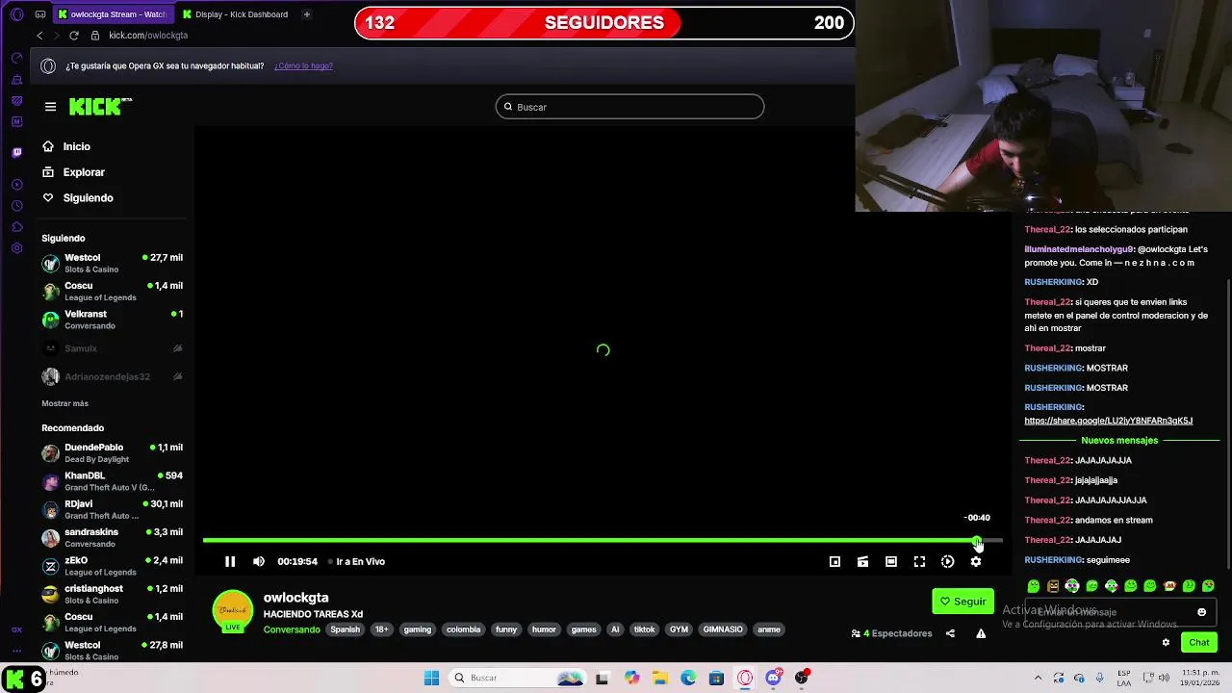
Task: Share the stream via share icon
Action: click(x=950, y=633)
